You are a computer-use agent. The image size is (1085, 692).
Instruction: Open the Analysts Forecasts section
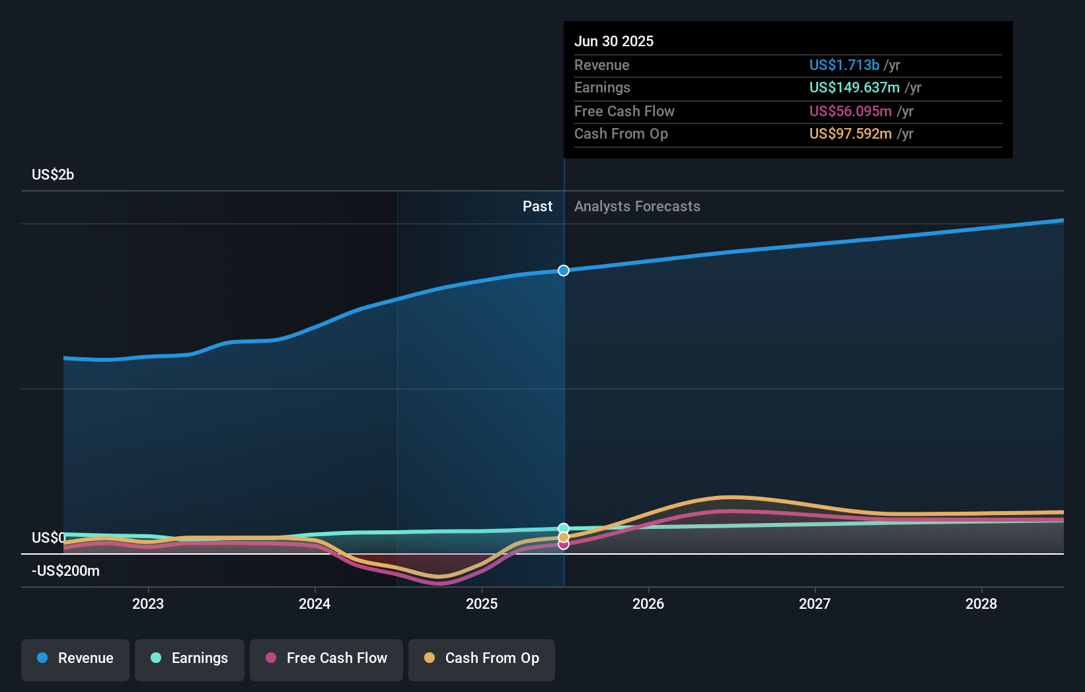point(636,206)
